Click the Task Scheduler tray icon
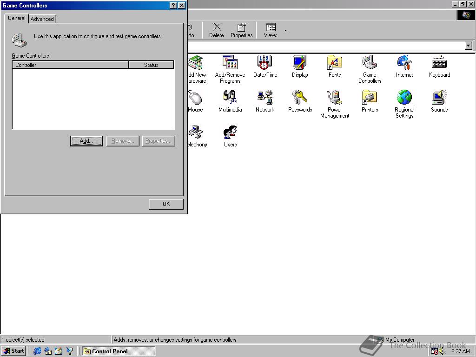Image resolution: width=476 pixels, height=357 pixels. (x=435, y=351)
